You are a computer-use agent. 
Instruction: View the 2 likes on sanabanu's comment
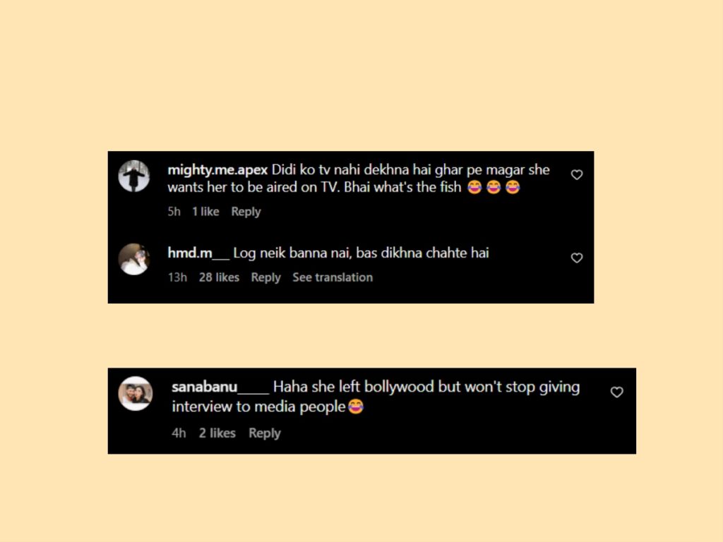[x=217, y=433]
